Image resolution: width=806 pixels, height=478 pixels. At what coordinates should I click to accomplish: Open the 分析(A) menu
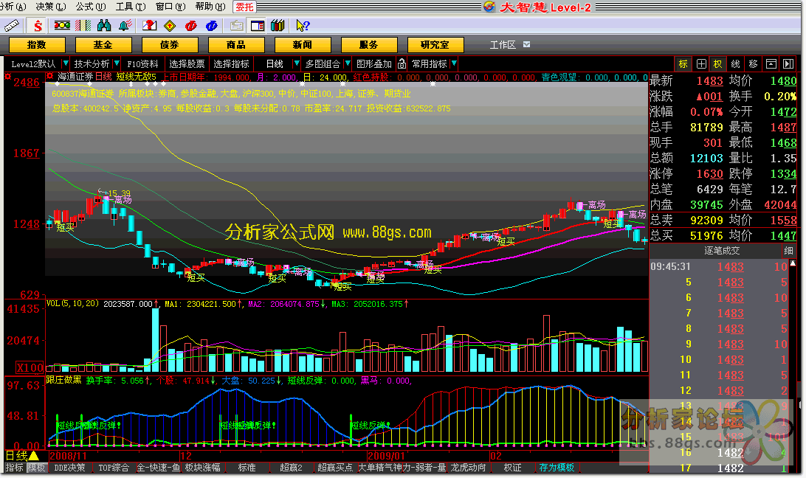[x=13, y=7]
